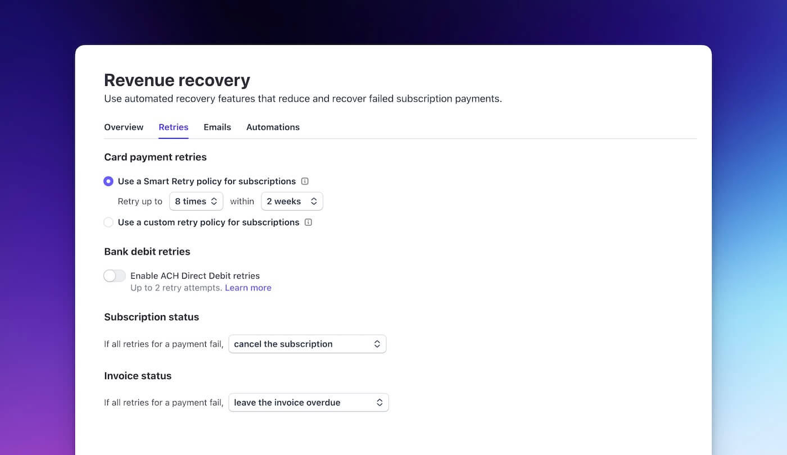This screenshot has height=455, width=787.
Task: Switch to the Overview tab
Action: (124, 127)
